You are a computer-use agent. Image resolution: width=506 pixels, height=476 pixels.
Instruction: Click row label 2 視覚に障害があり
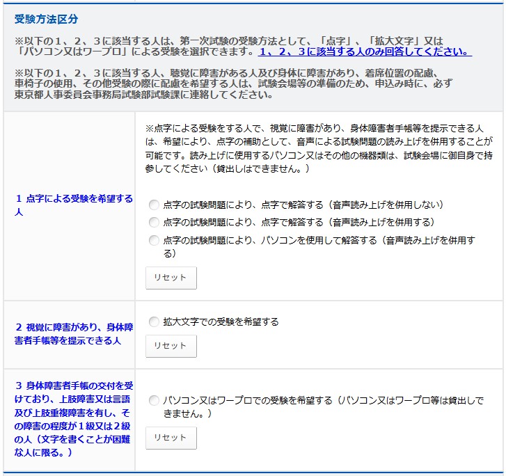[73, 333]
